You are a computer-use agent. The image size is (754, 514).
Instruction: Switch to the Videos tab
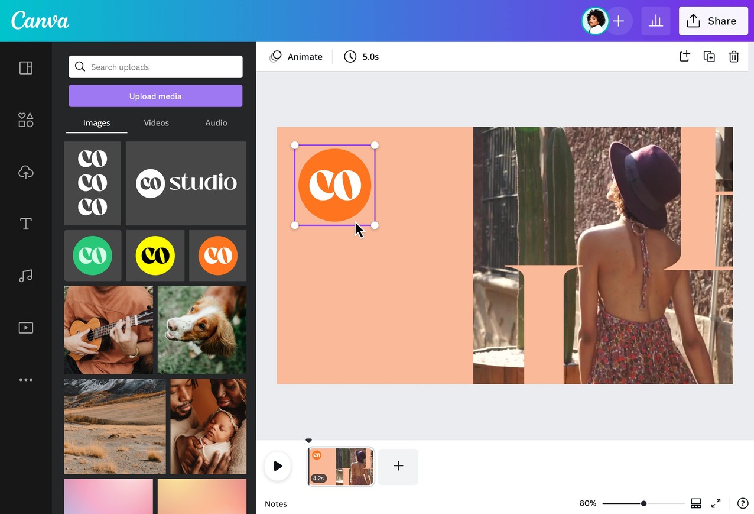[x=156, y=123]
